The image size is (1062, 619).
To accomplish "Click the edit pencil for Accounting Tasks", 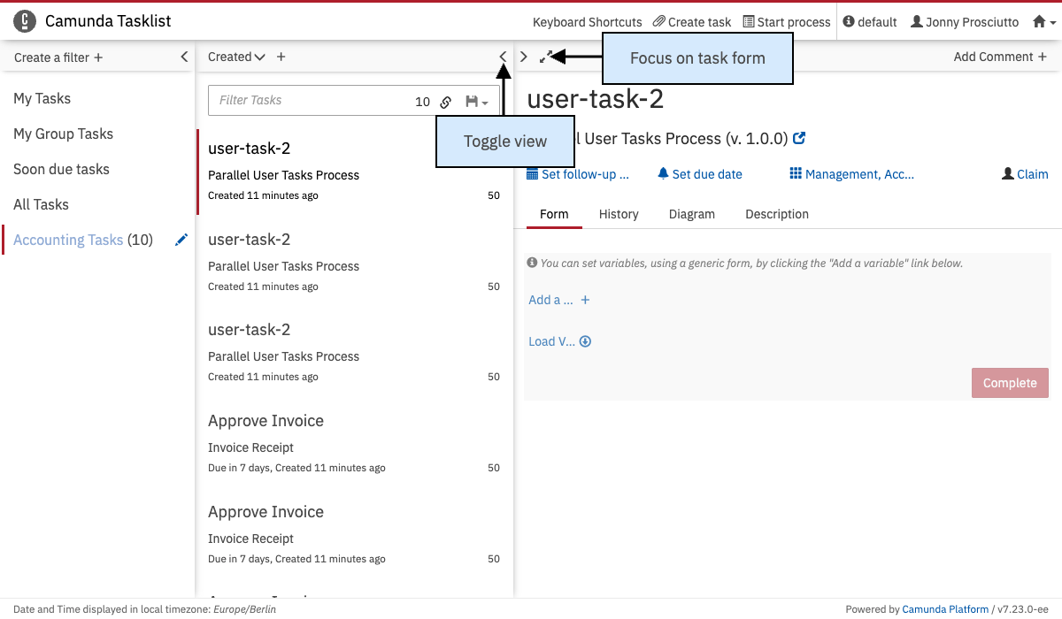I will click(x=181, y=240).
